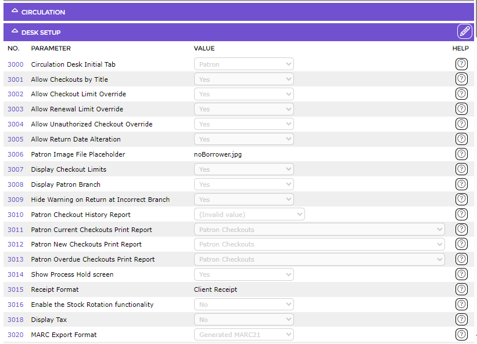Click the Client Receipt value text

(x=216, y=289)
